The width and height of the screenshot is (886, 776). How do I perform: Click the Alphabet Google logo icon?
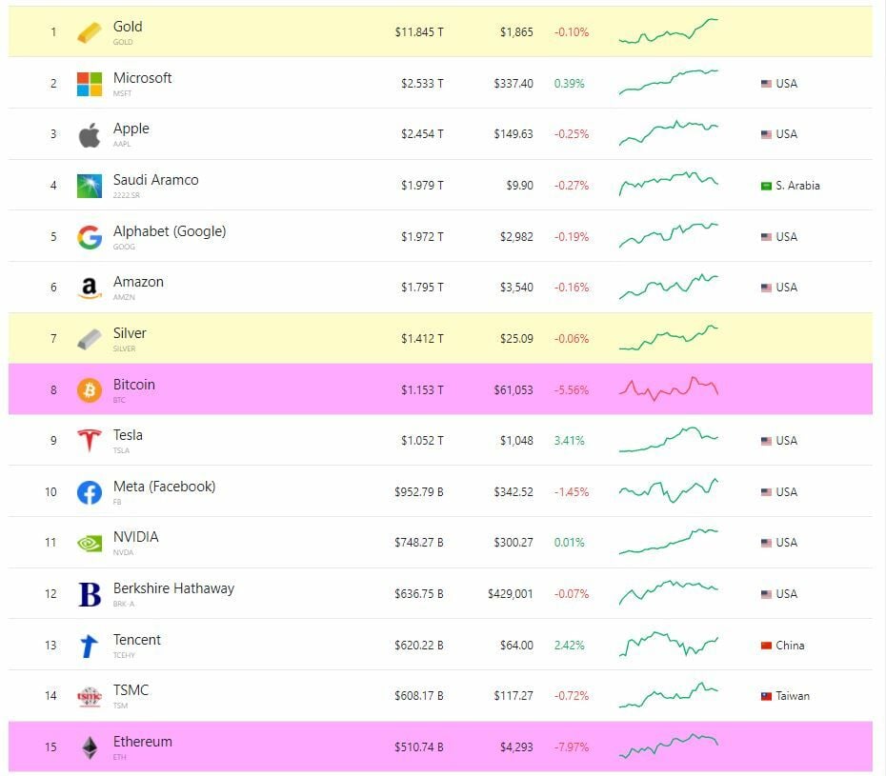click(x=90, y=237)
